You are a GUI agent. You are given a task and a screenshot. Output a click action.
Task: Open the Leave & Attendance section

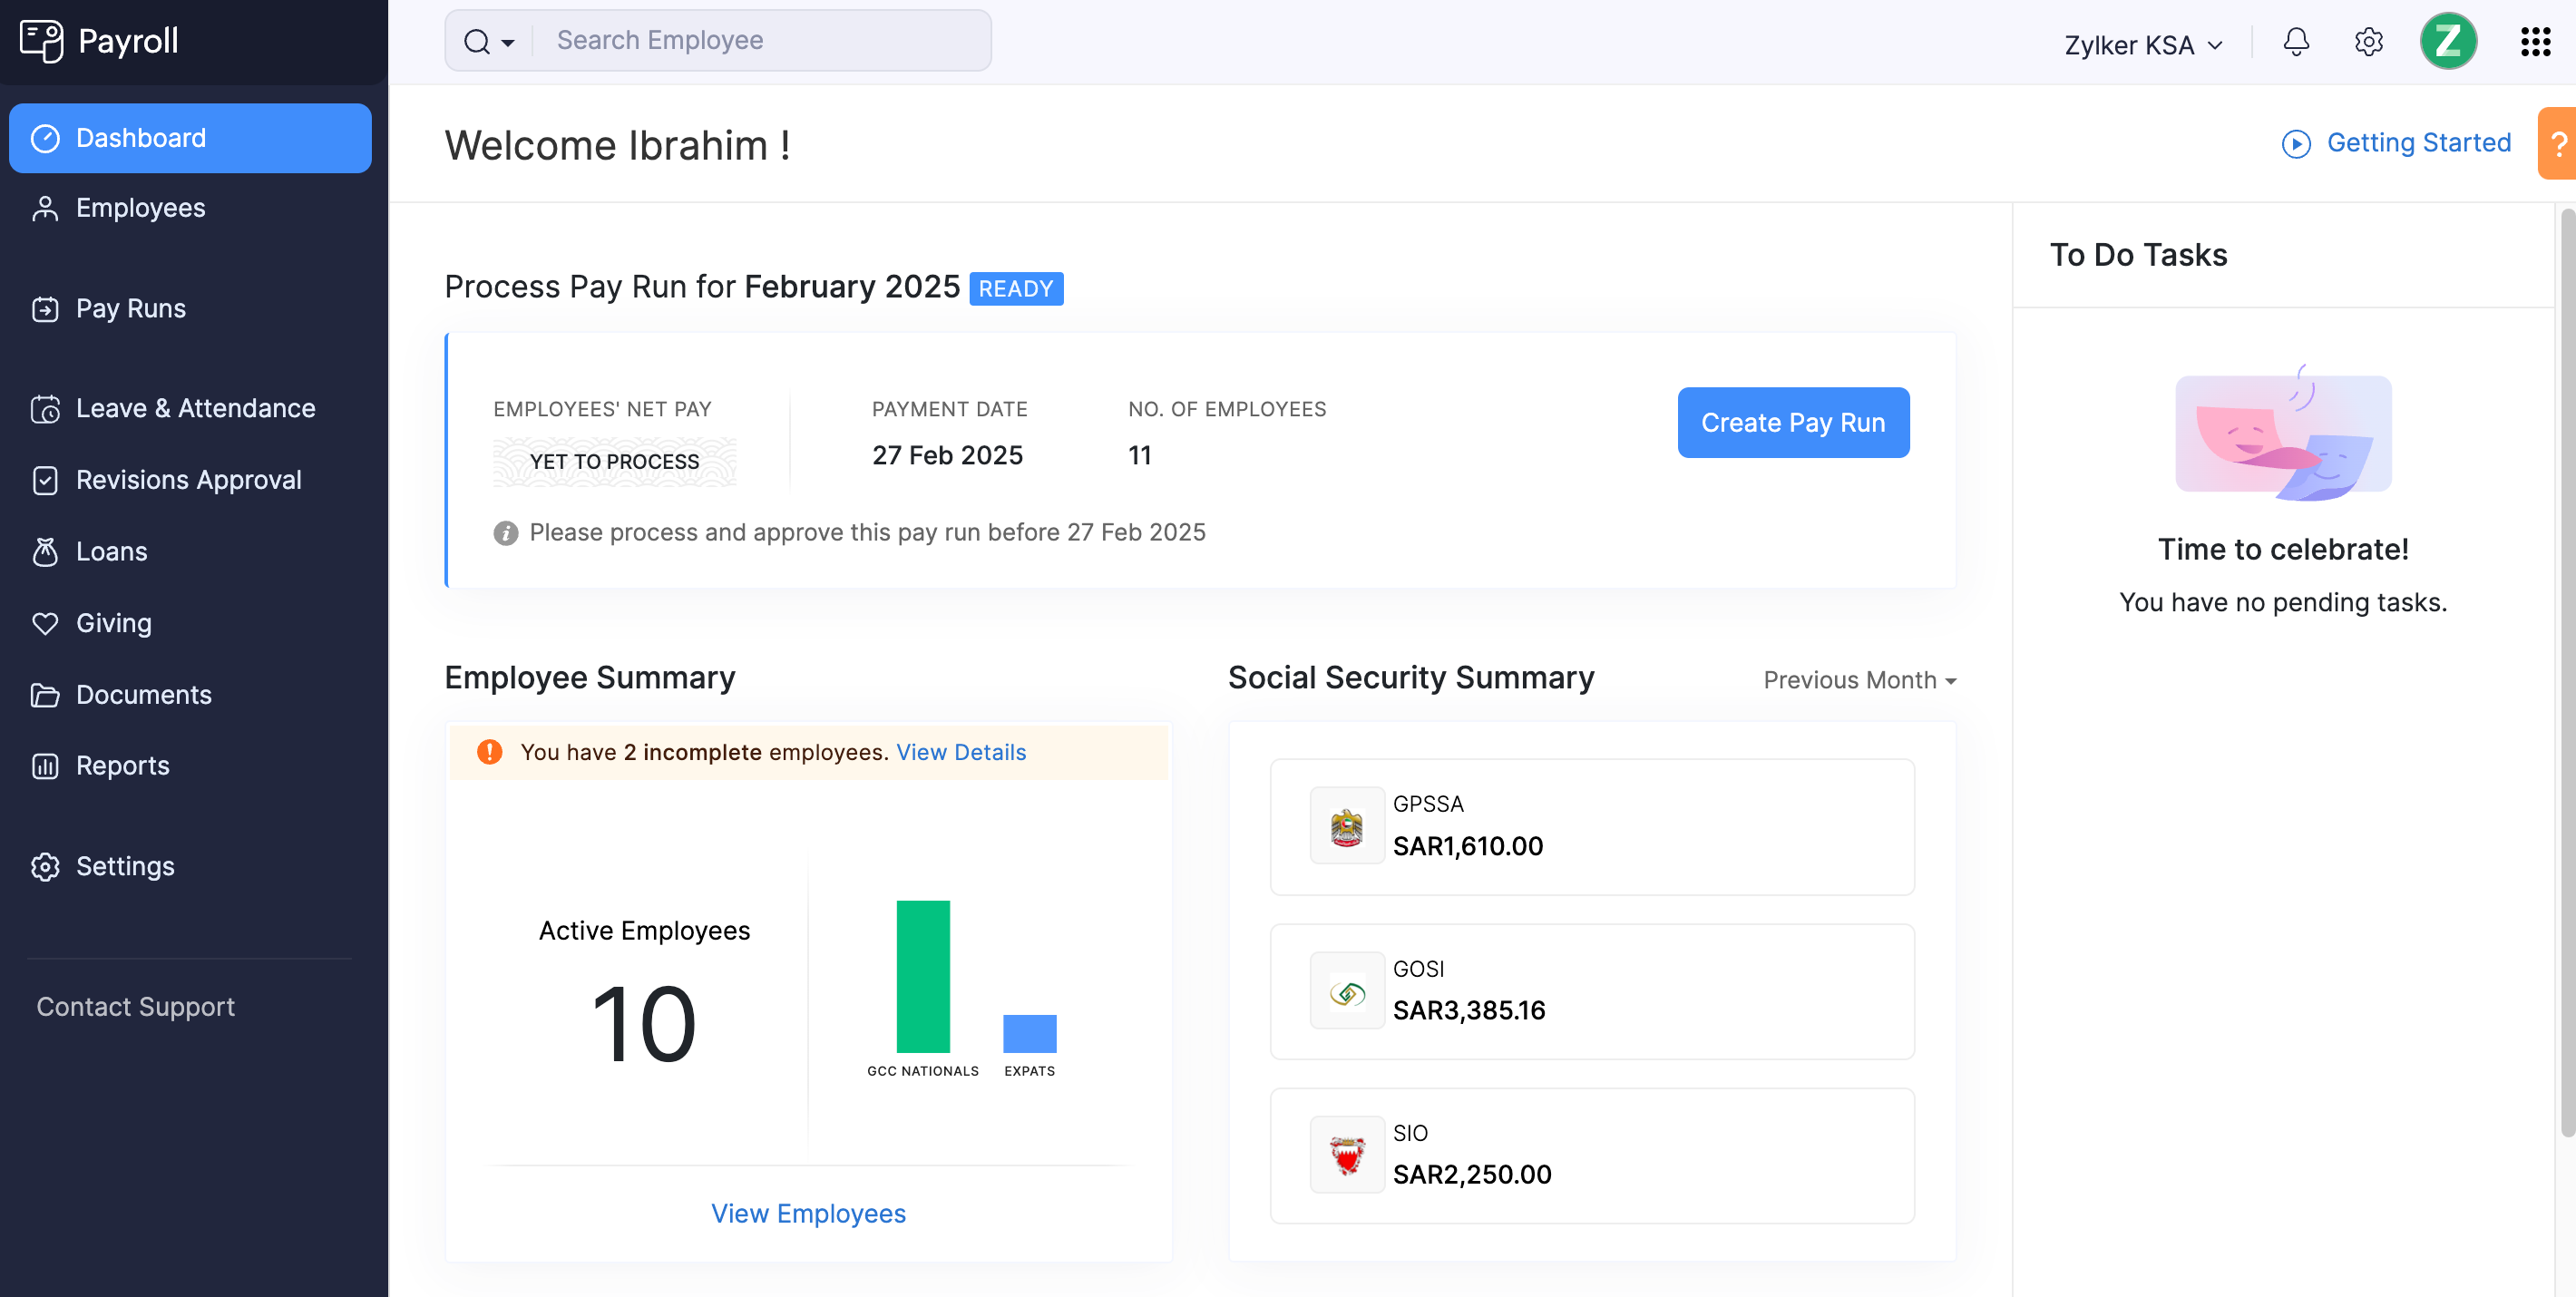pos(195,405)
